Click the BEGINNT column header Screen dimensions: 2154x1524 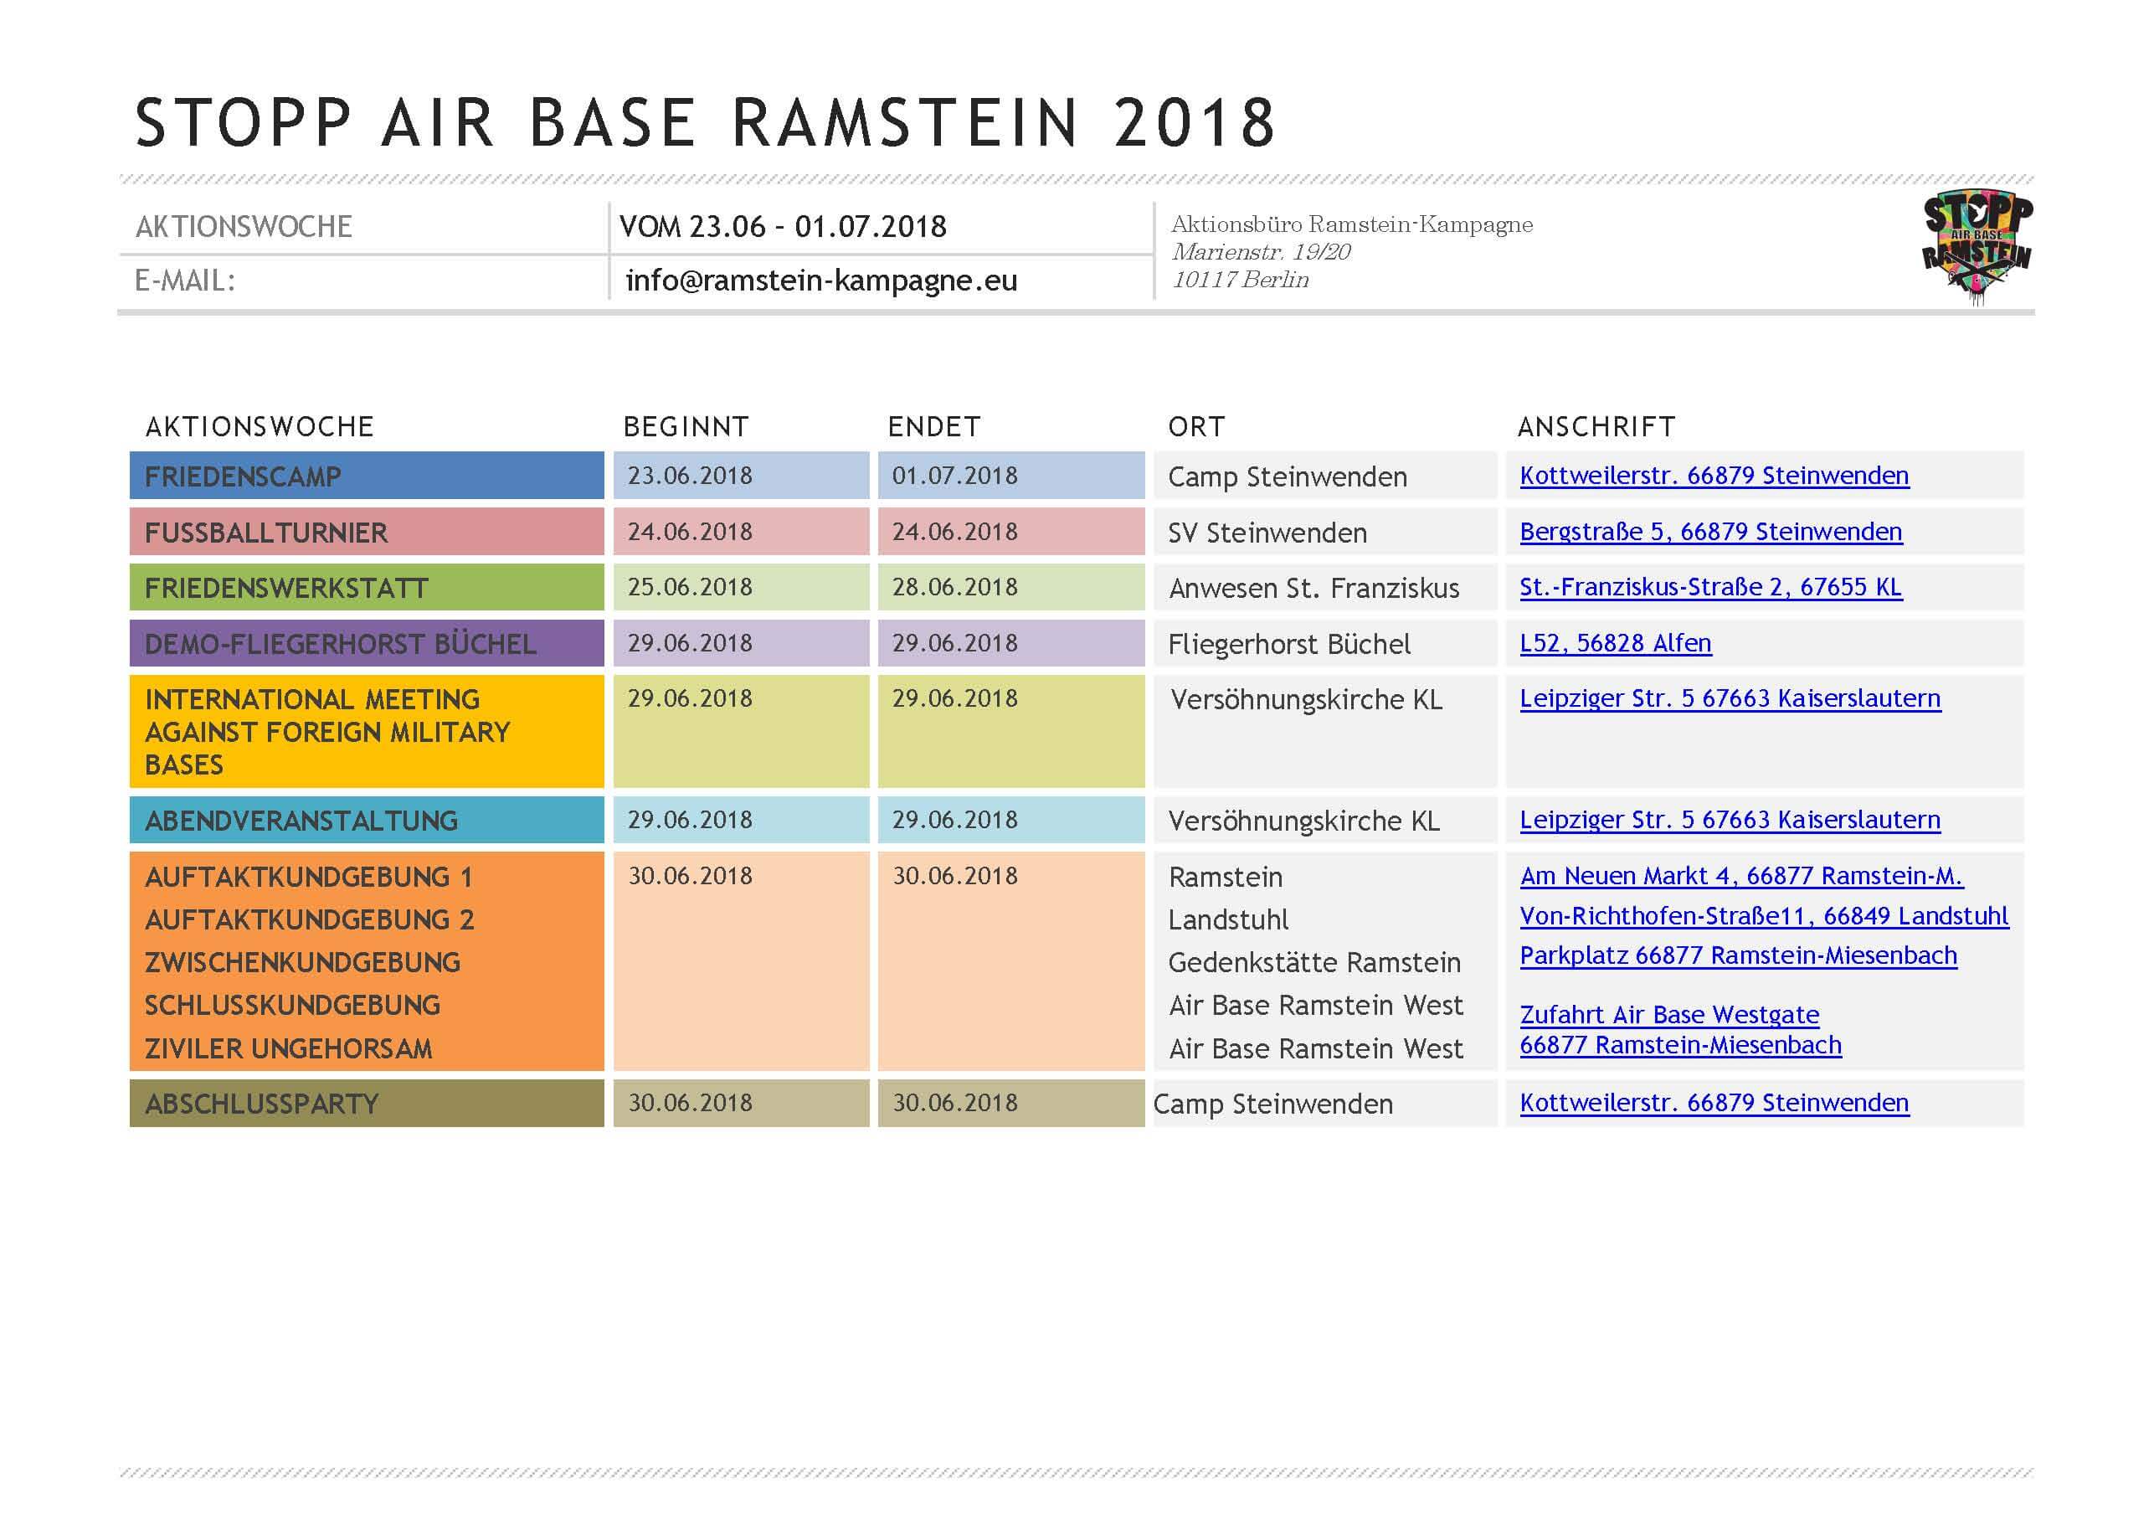(x=686, y=427)
